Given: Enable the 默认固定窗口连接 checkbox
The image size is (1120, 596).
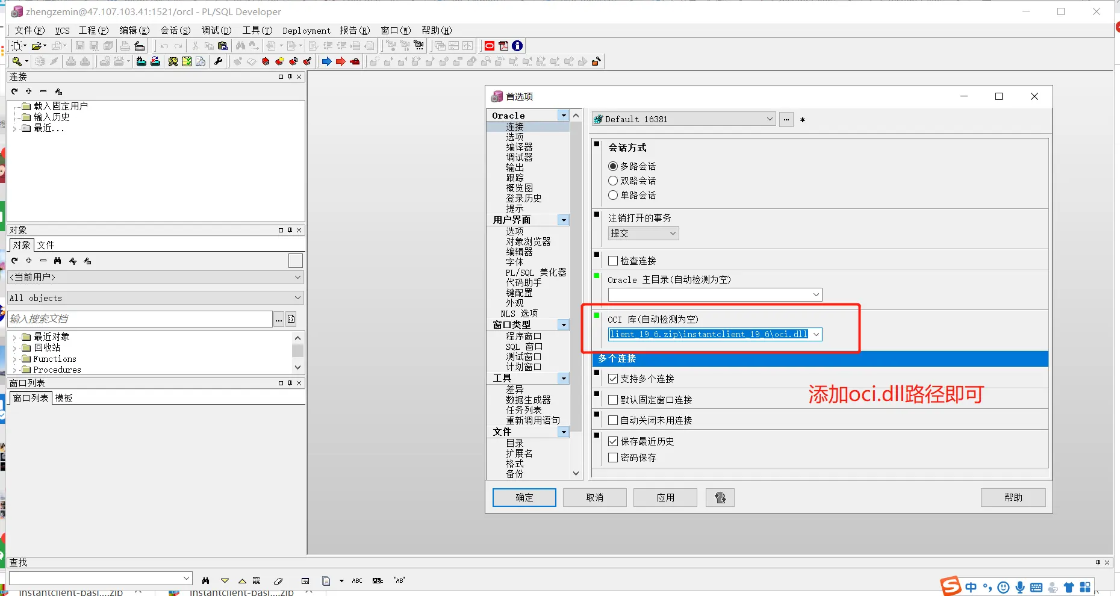Looking at the screenshot, I should pos(613,400).
